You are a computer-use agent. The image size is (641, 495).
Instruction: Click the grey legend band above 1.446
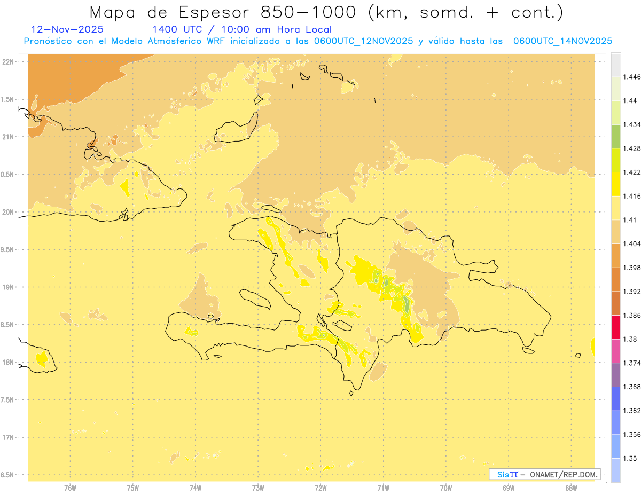[616, 65]
